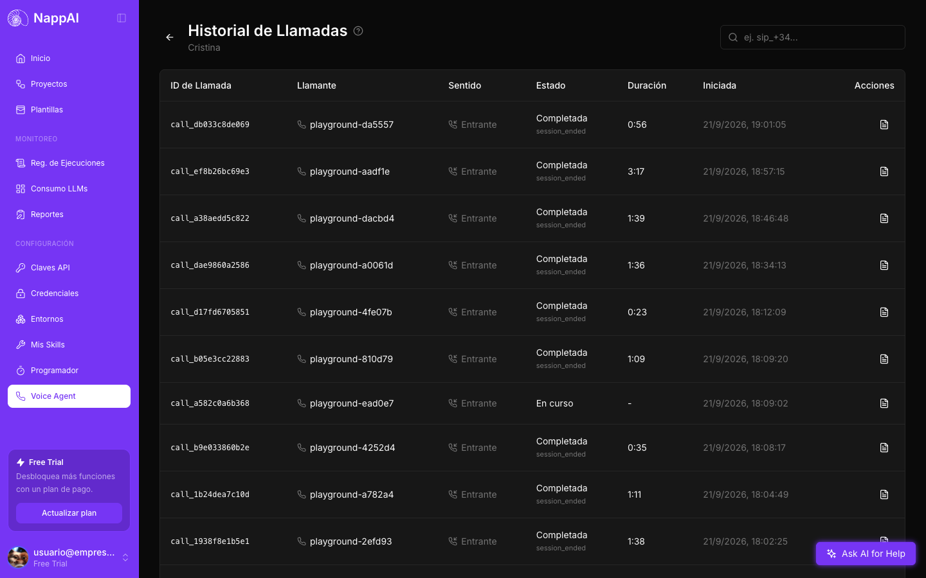
Task: Open transcript icon for call_b9e033860b2e
Action: pos(884,448)
